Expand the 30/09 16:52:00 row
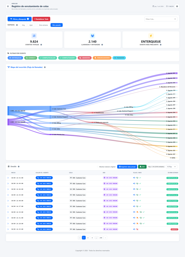 8,178
